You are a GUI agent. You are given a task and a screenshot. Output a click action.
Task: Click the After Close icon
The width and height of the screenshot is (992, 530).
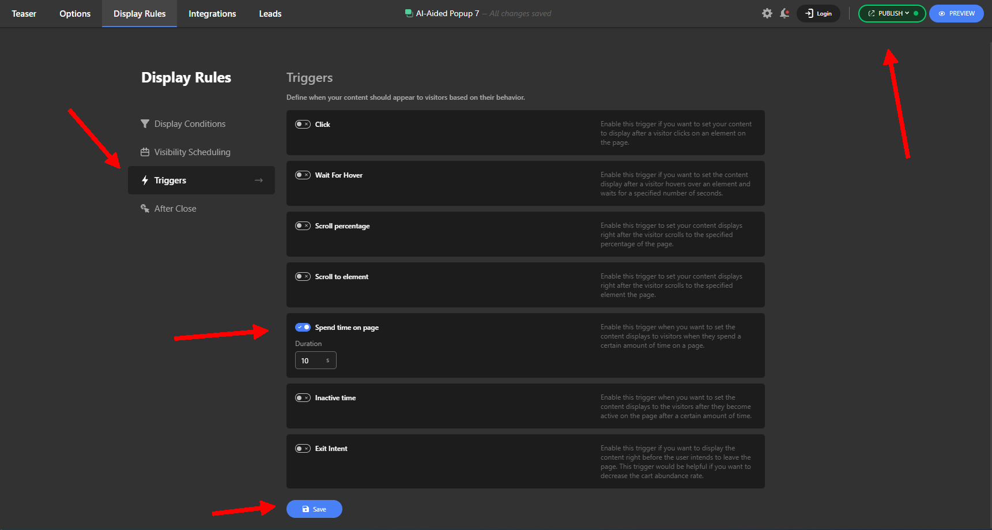pos(145,209)
